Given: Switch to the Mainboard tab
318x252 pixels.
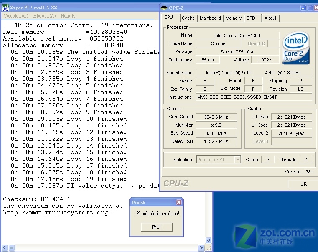Looking at the screenshot, I should tap(210, 18).
